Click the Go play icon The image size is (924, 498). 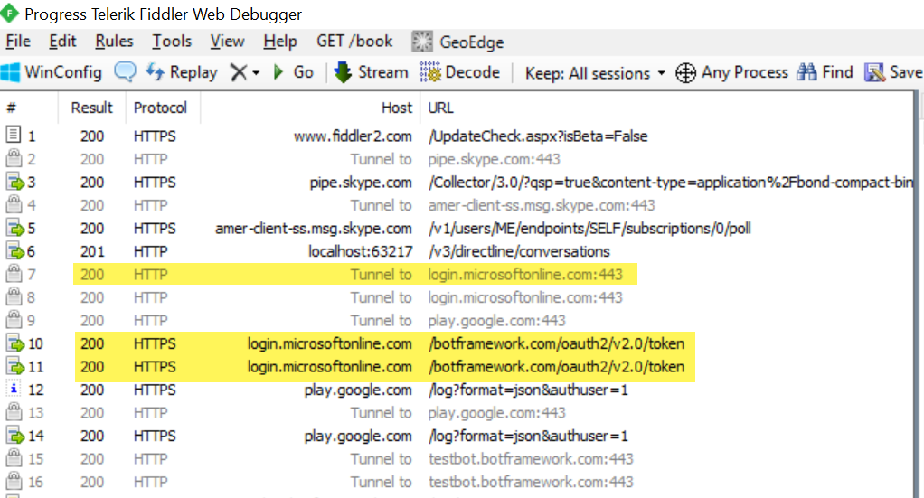click(278, 72)
